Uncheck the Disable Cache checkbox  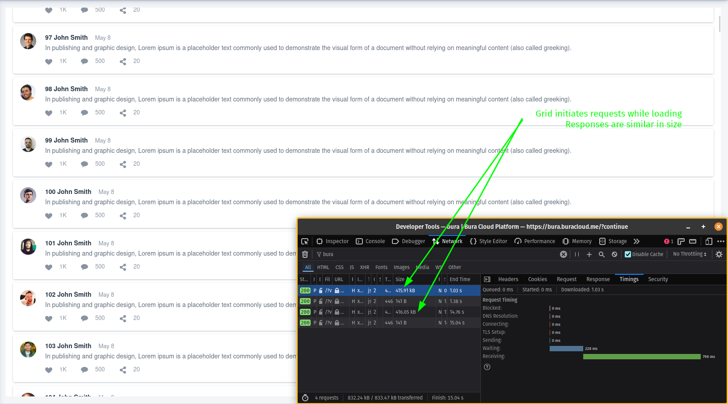(628, 254)
